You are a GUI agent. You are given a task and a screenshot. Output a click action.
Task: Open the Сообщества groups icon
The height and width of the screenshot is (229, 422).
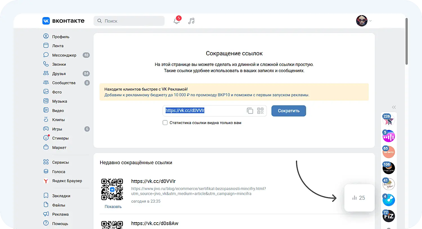tap(46, 83)
